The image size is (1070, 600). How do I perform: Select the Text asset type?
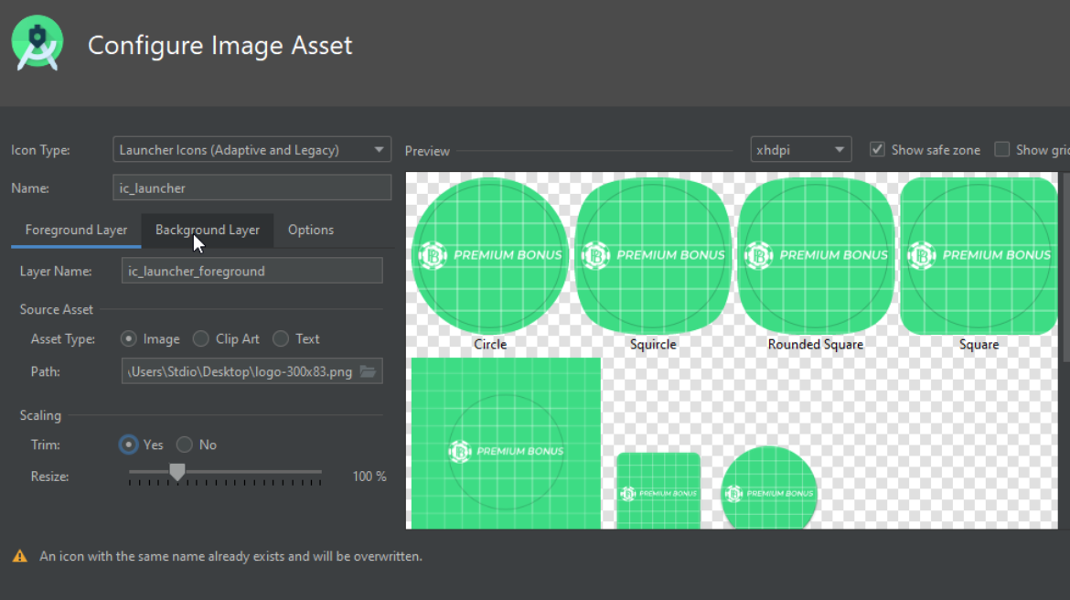click(x=281, y=338)
